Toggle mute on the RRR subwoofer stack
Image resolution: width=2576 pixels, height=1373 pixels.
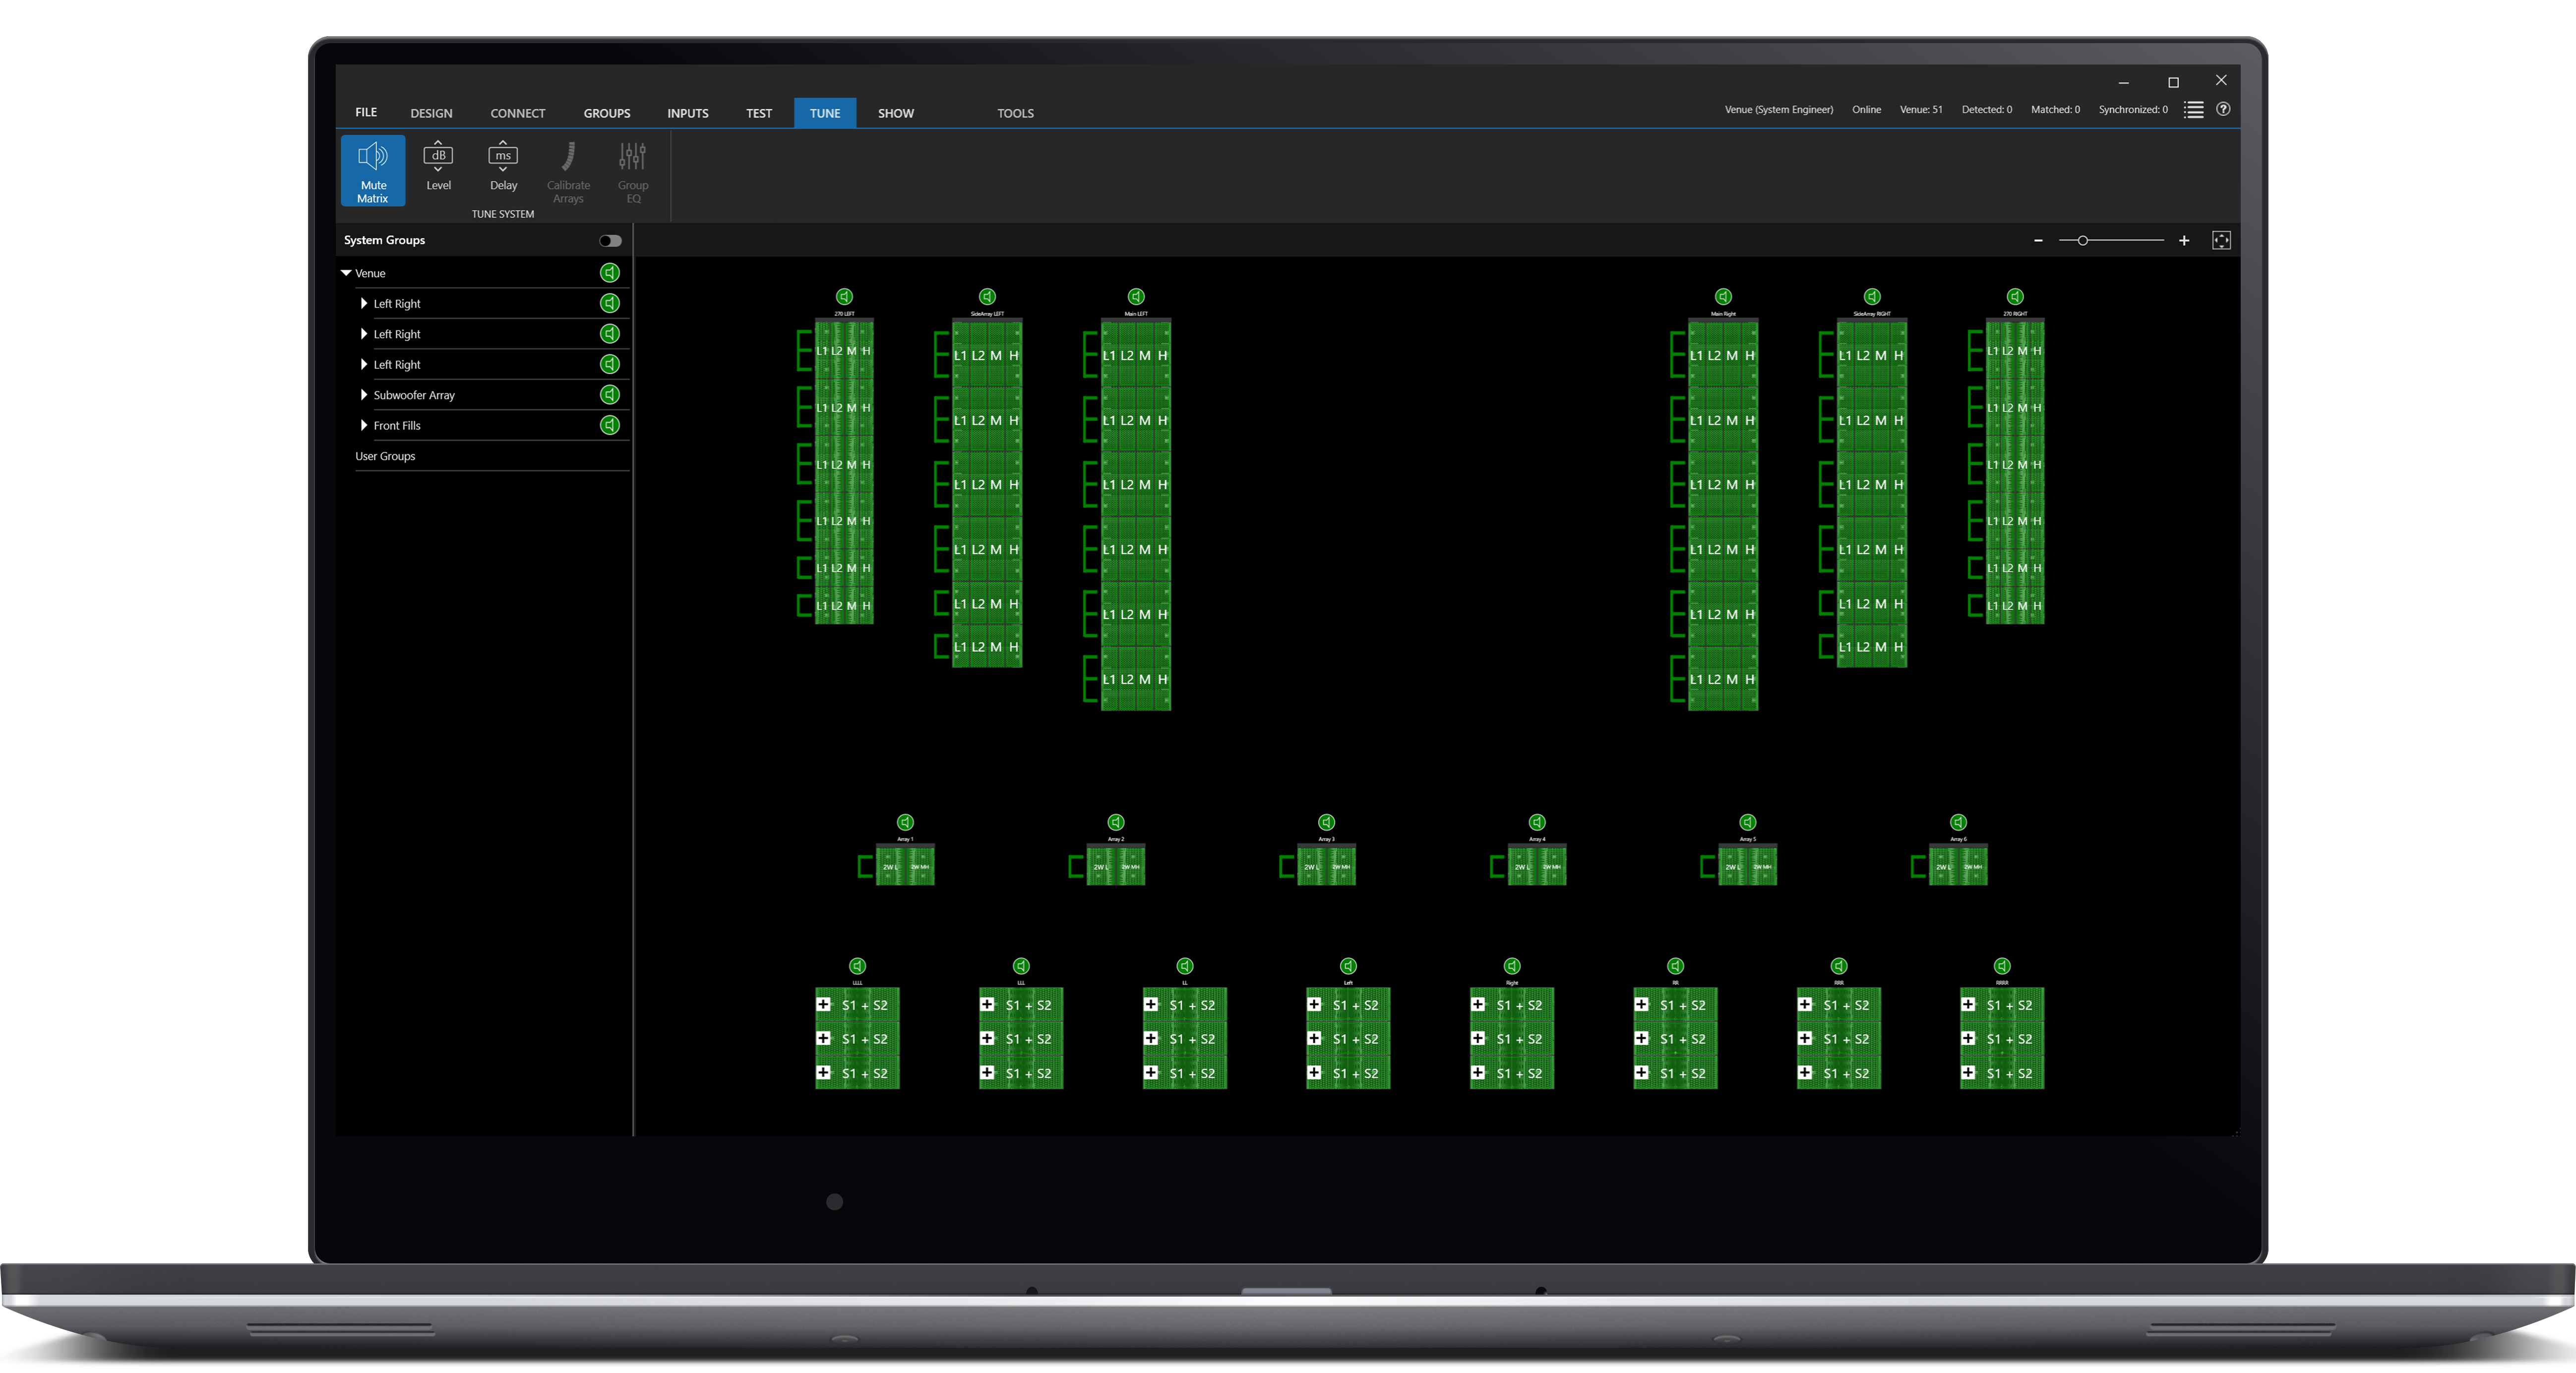coord(1839,966)
